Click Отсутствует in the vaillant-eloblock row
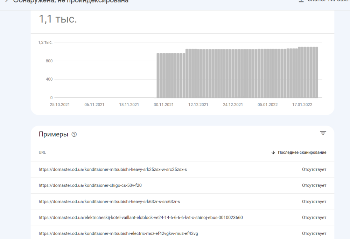The image size is (350, 239). click(314, 218)
